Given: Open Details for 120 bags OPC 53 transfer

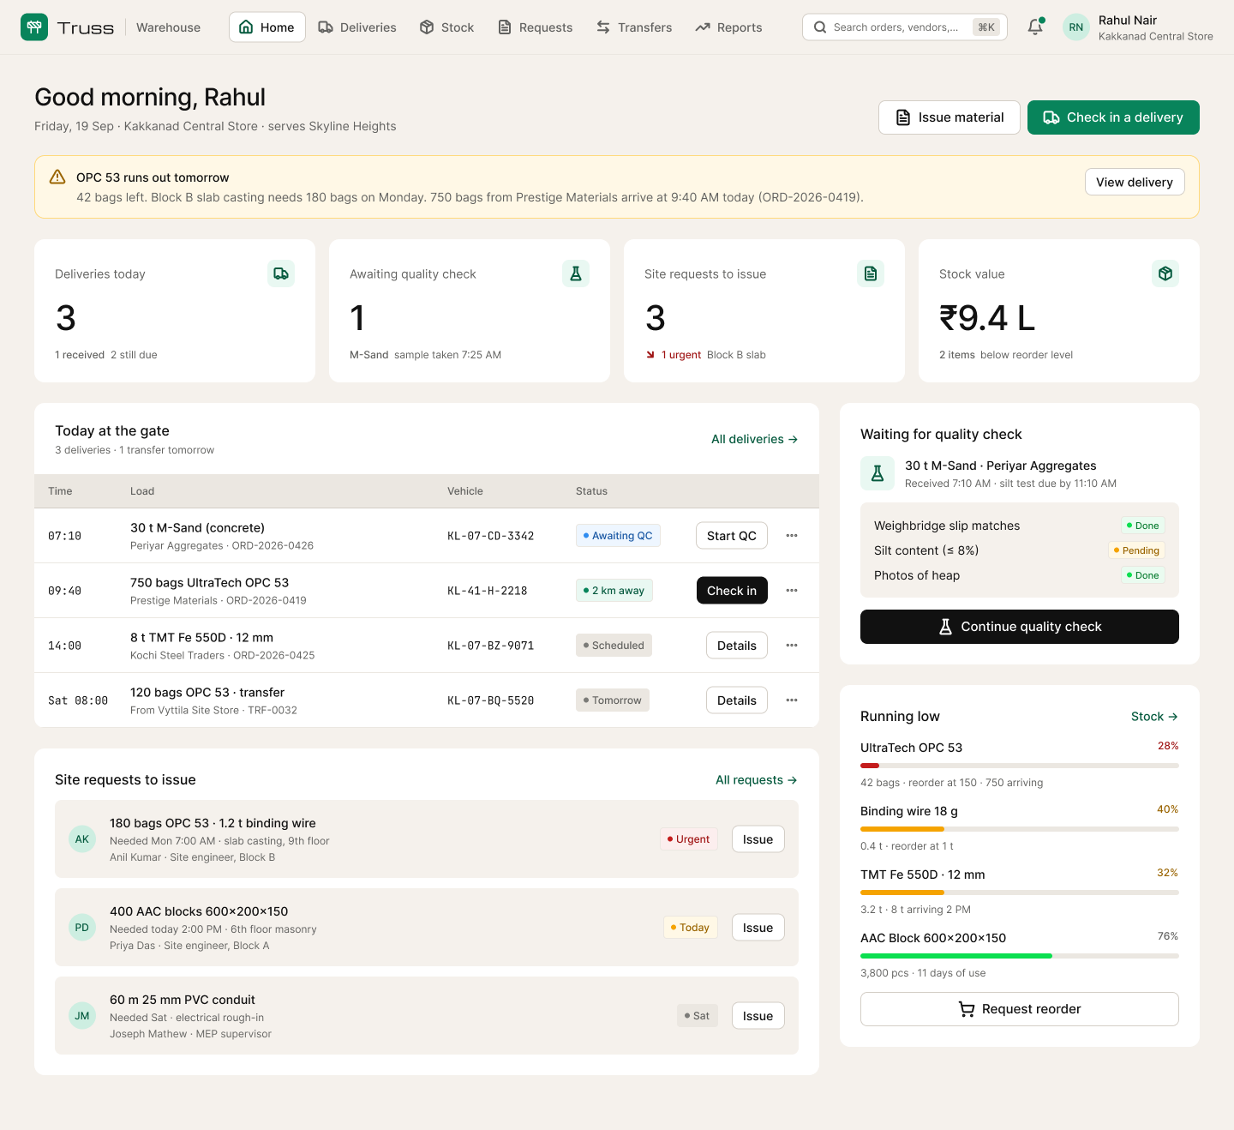Looking at the screenshot, I should click(x=737, y=700).
